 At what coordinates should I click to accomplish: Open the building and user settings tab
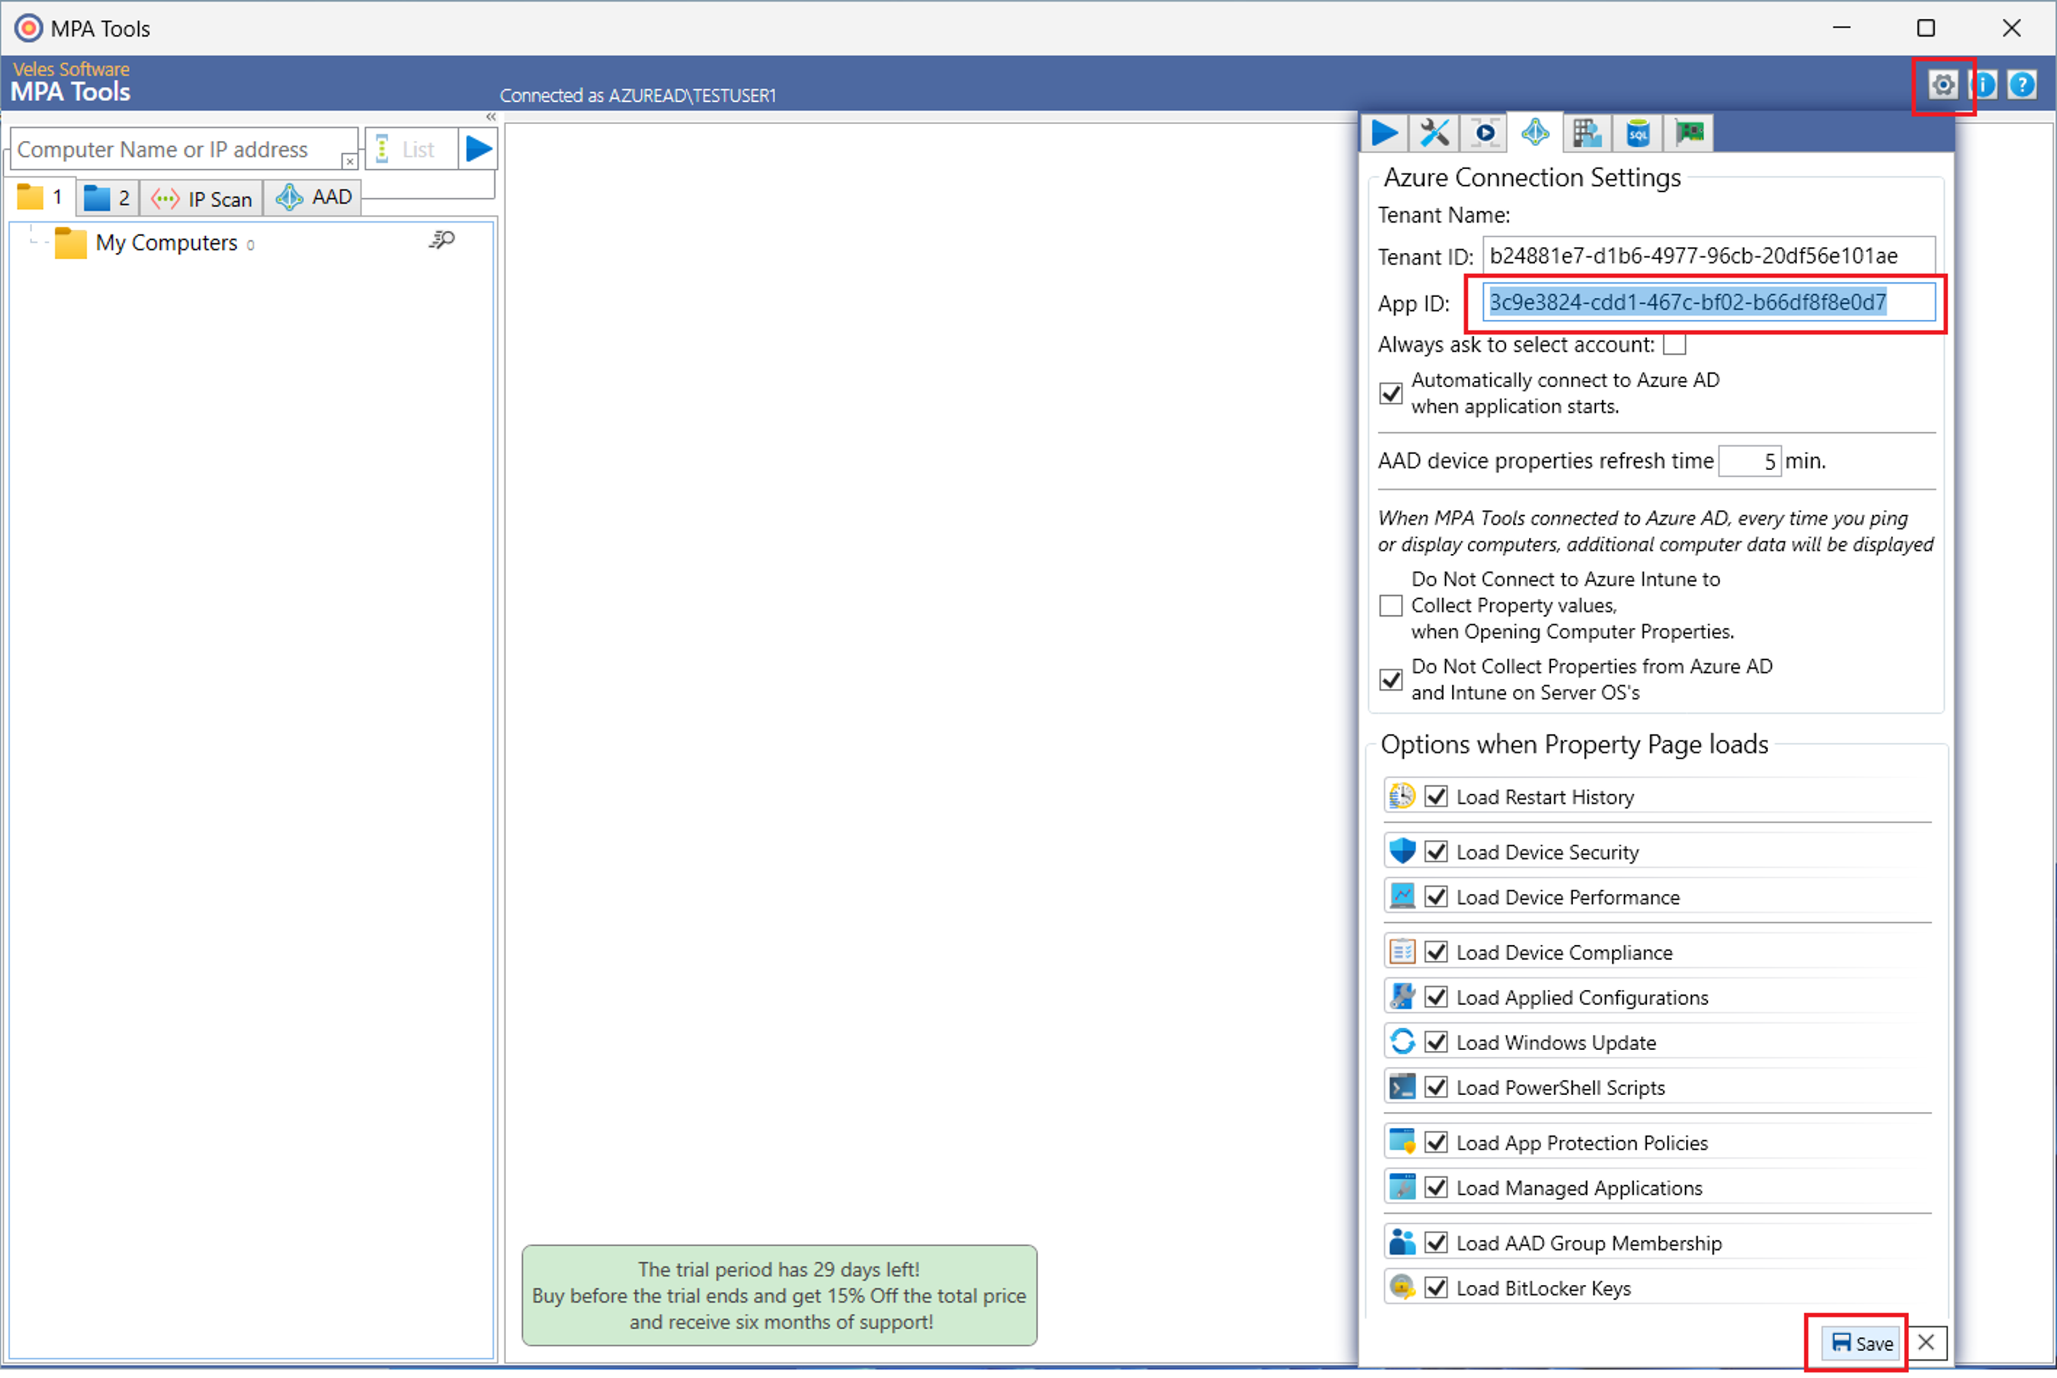coord(1587,133)
